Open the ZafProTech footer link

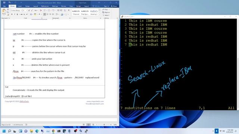(24, 101)
